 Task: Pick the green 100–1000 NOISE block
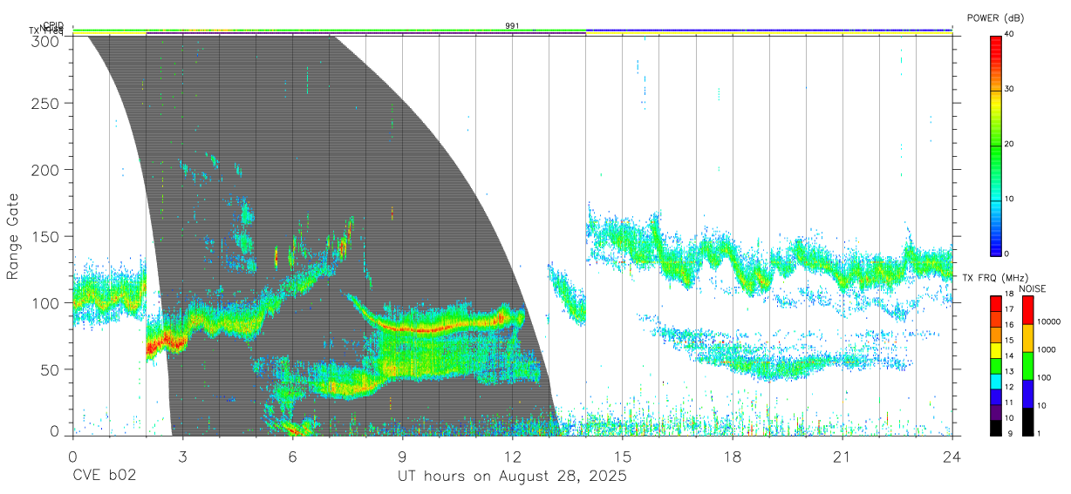pos(1027,366)
